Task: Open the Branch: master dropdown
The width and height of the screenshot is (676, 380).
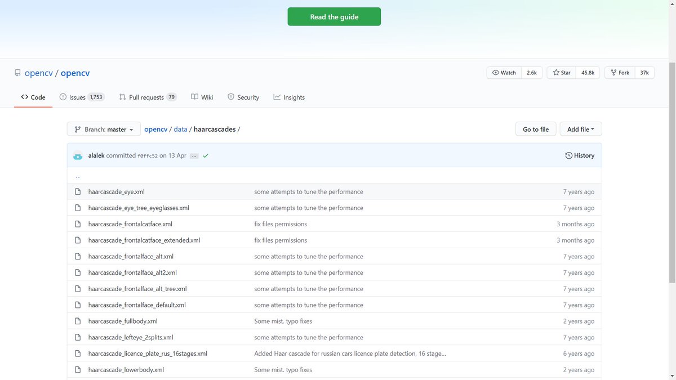Action: [x=104, y=129]
